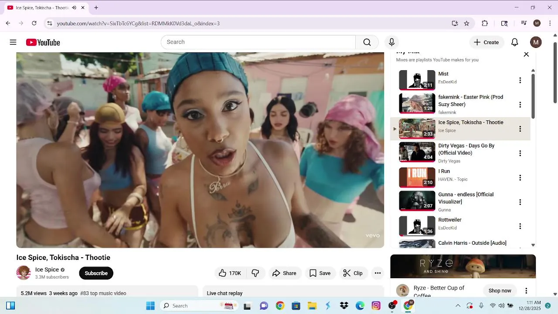
Task: Click the YouTube search input field
Action: pos(258,42)
